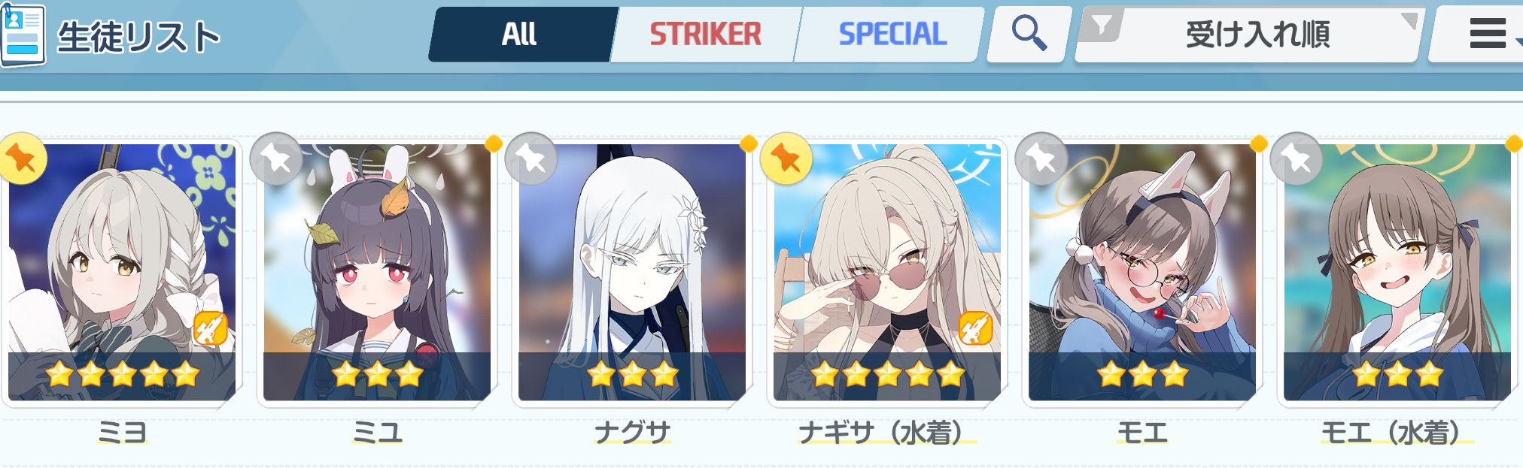Screen dimensions: 1523x468
Task: Toggle sort direction triangle beside 受け入れ順
Action: tap(1409, 20)
